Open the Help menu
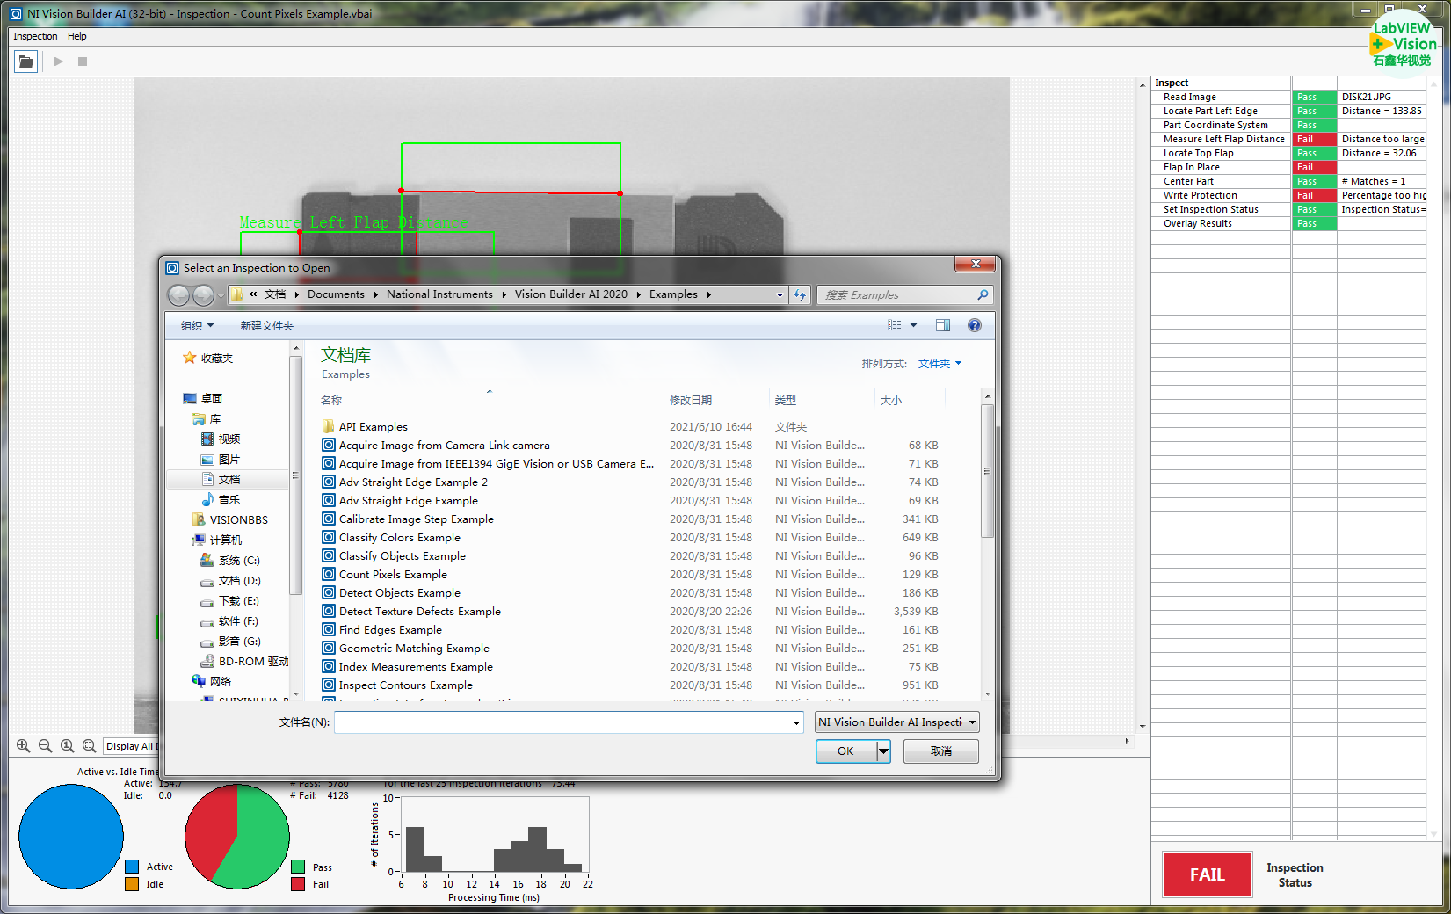Screen dimensions: 1451x914 pyautogui.click(x=77, y=36)
